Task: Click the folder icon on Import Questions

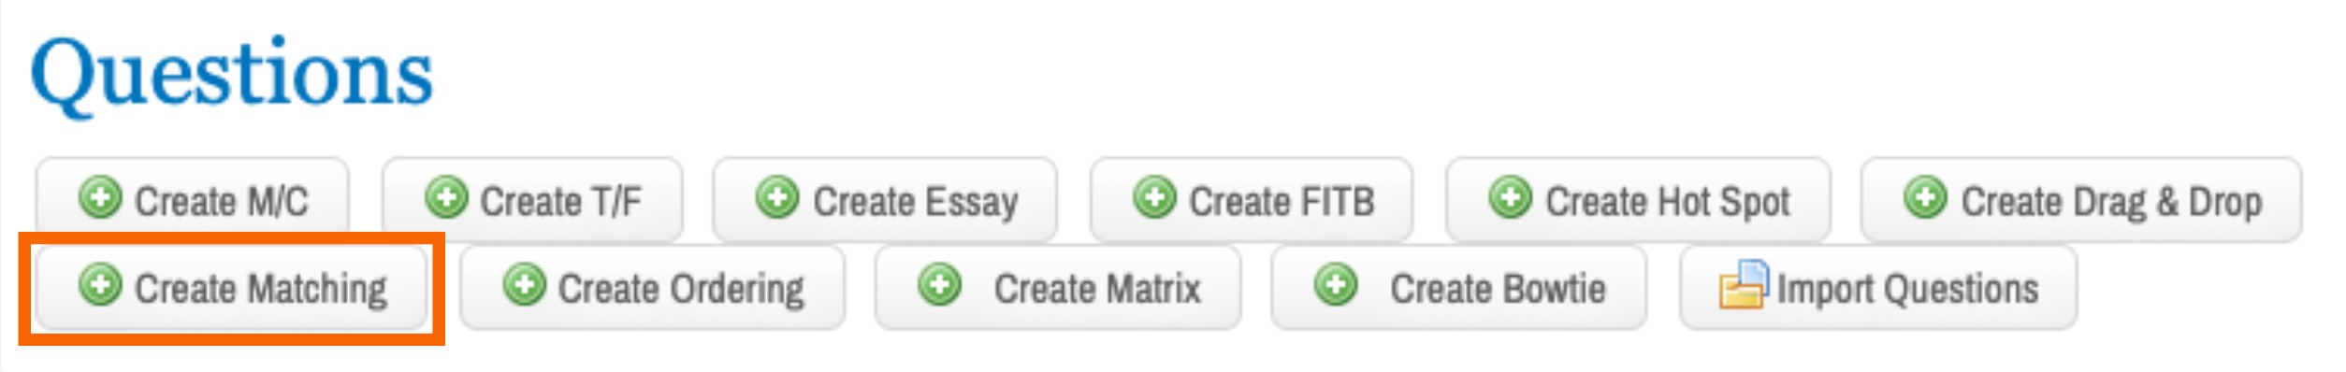Action: click(x=1743, y=284)
